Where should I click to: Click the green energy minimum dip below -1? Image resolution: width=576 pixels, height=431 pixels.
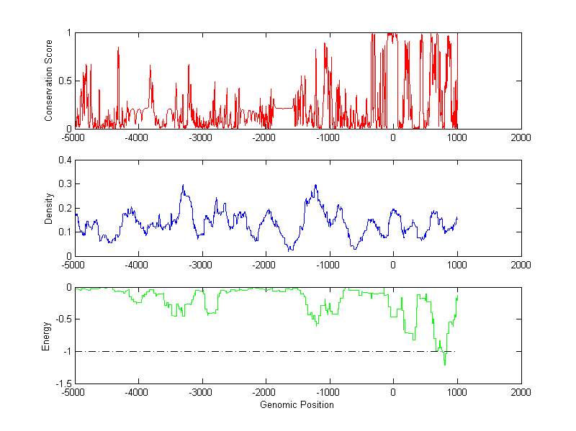445,363
